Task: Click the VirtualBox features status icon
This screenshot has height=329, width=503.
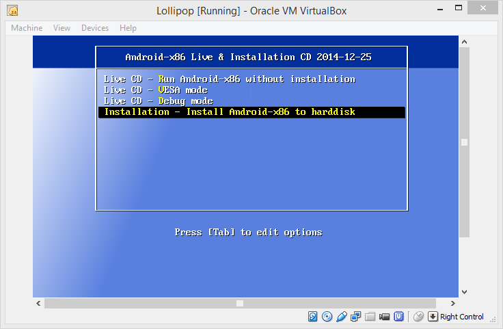Action: coord(398,317)
